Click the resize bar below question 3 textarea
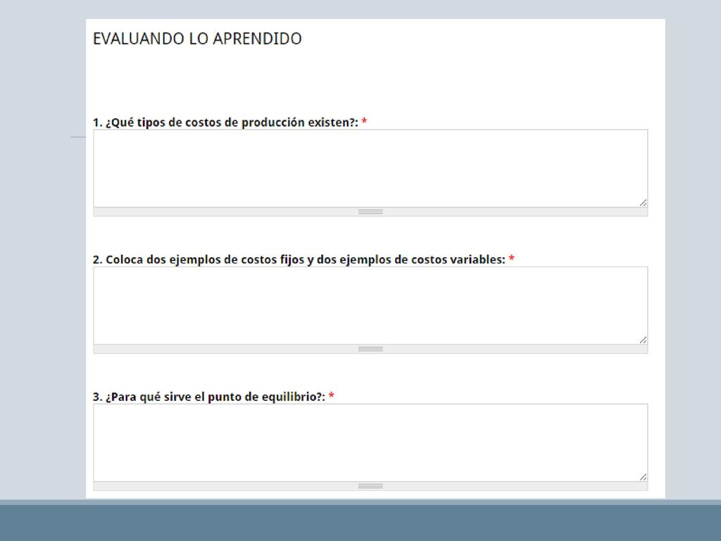 coord(370,486)
